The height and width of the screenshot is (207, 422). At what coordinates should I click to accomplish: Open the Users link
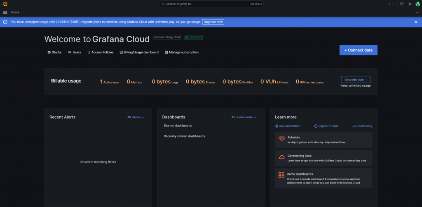point(75,52)
